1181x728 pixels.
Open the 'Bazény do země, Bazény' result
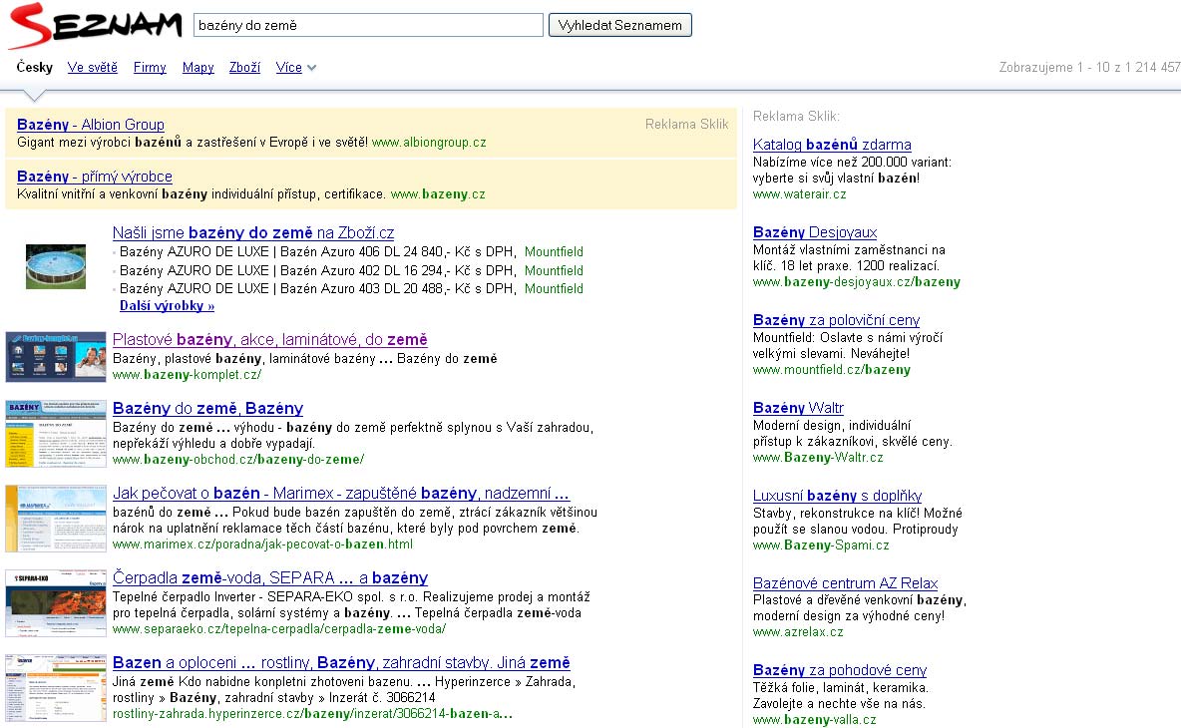tap(207, 408)
